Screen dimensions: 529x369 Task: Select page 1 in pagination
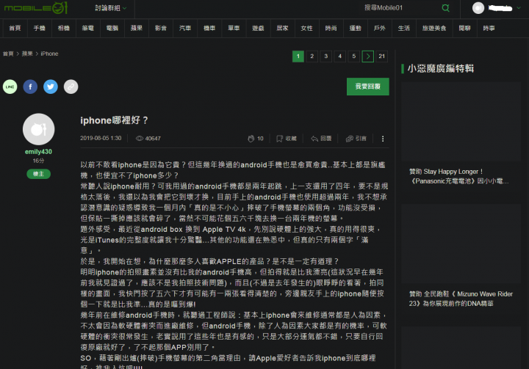point(298,56)
